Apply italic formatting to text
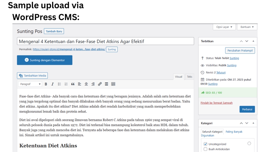Viewport: 270px width, 152px height. [52, 84]
